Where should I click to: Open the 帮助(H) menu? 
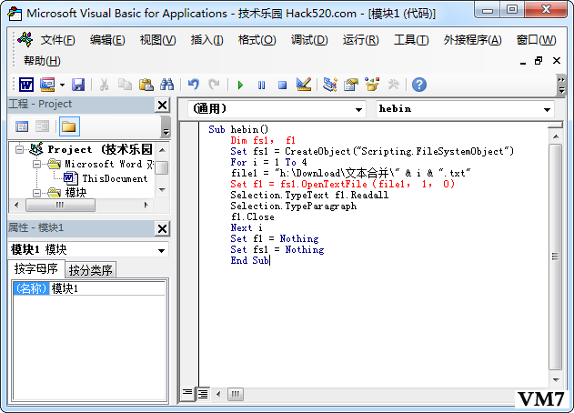coord(42,61)
